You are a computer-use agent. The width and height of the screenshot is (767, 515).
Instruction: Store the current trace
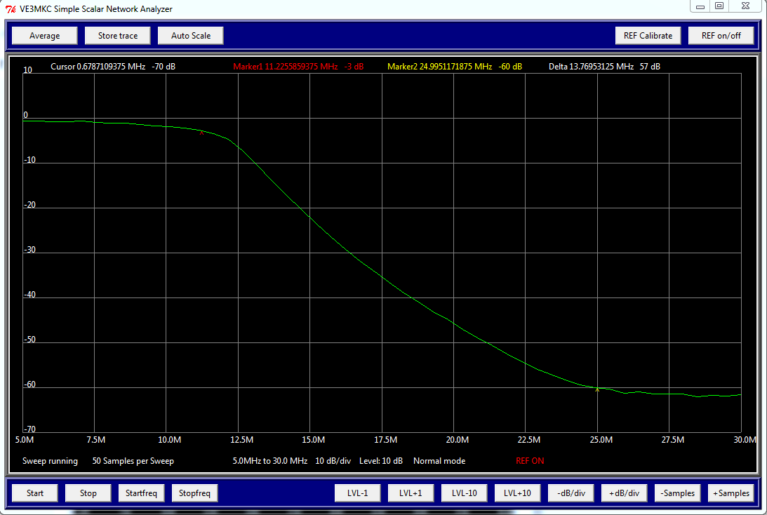pyautogui.click(x=117, y=35)
